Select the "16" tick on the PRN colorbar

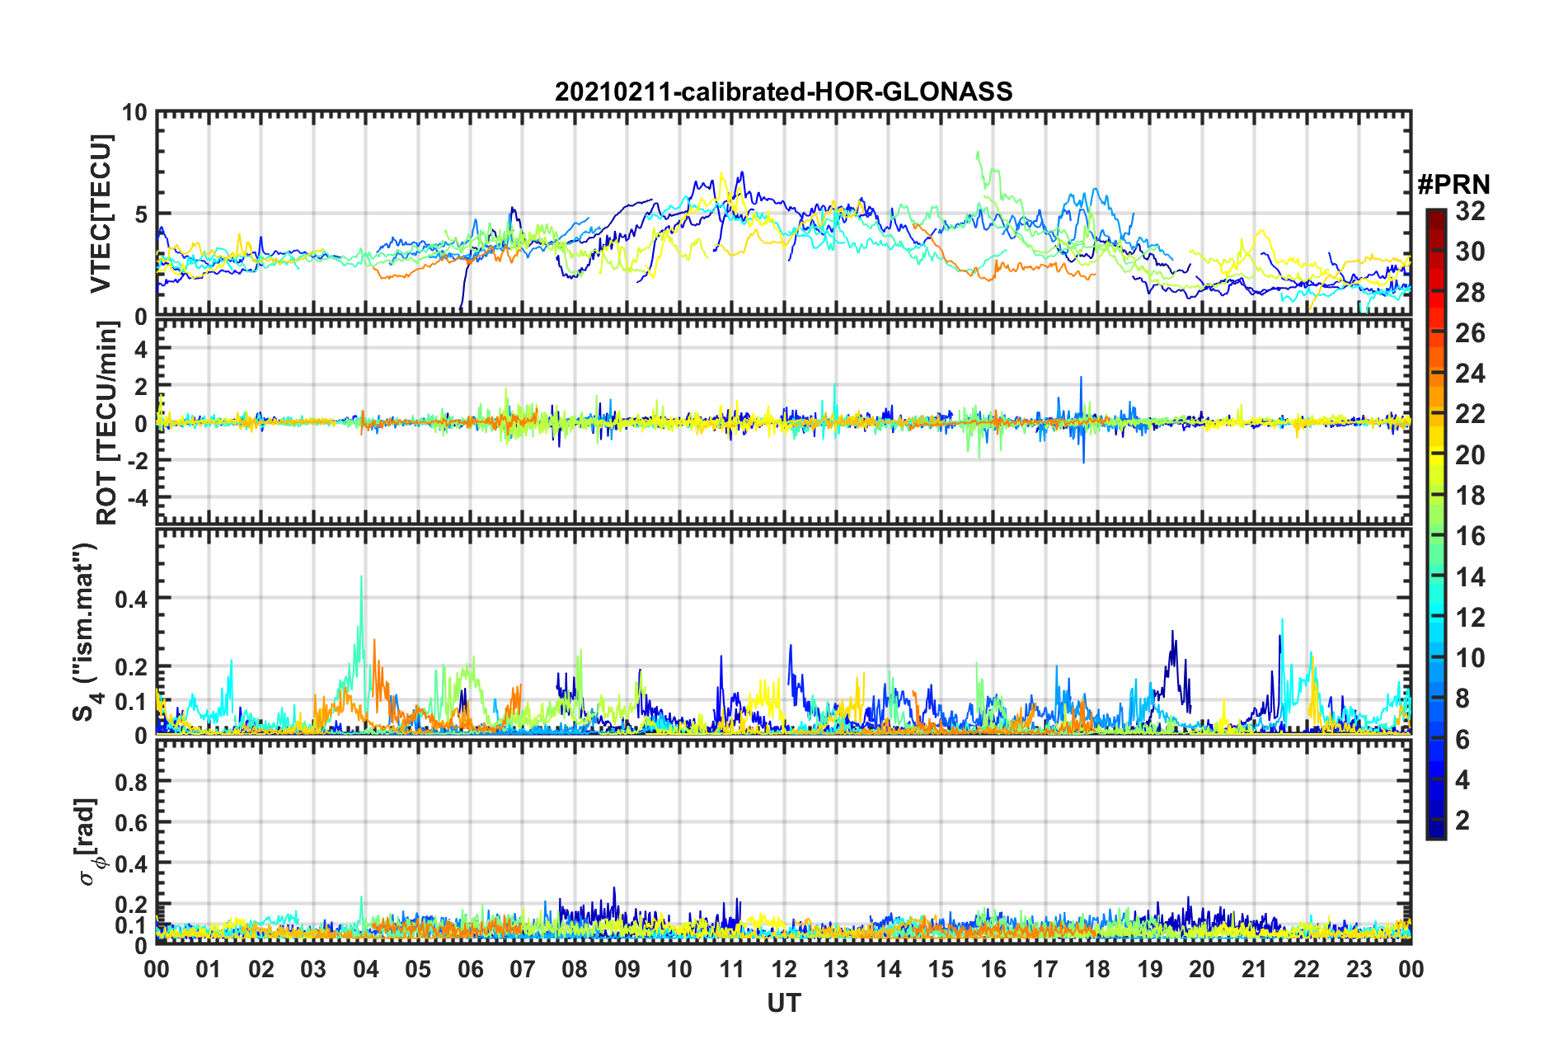(1470, 537)
